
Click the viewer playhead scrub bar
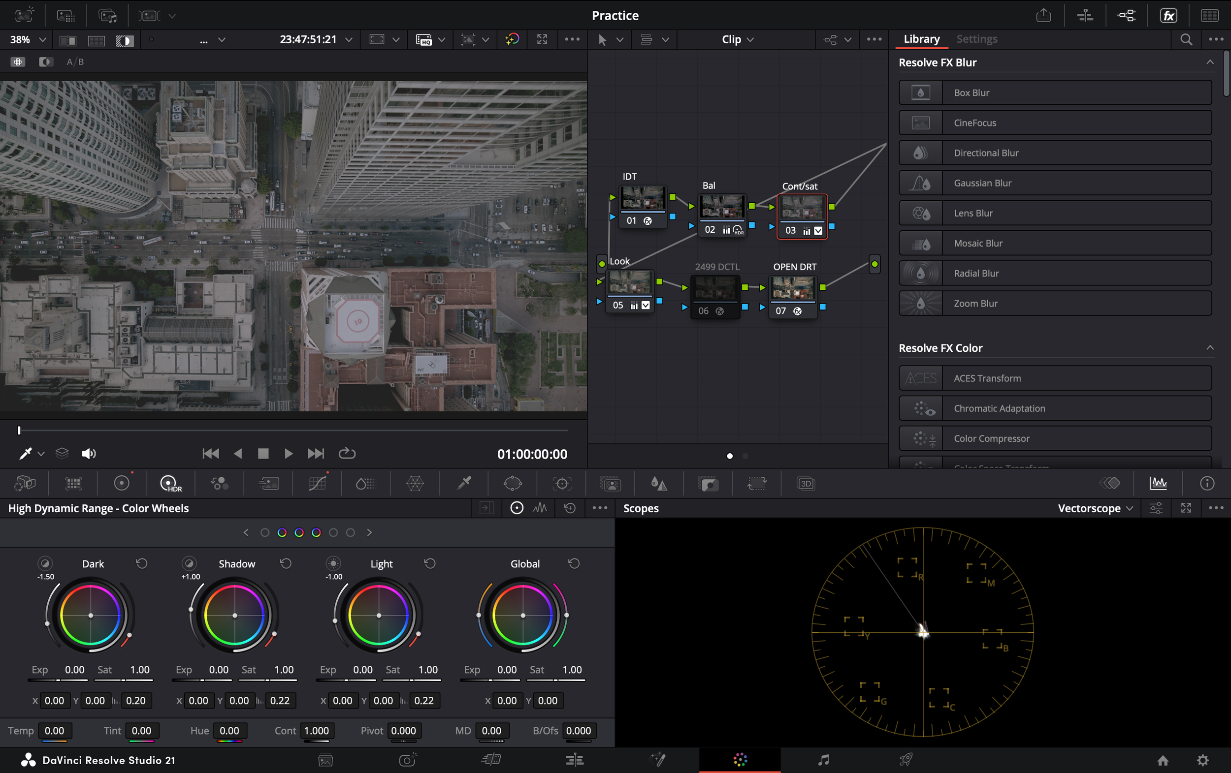293,430
